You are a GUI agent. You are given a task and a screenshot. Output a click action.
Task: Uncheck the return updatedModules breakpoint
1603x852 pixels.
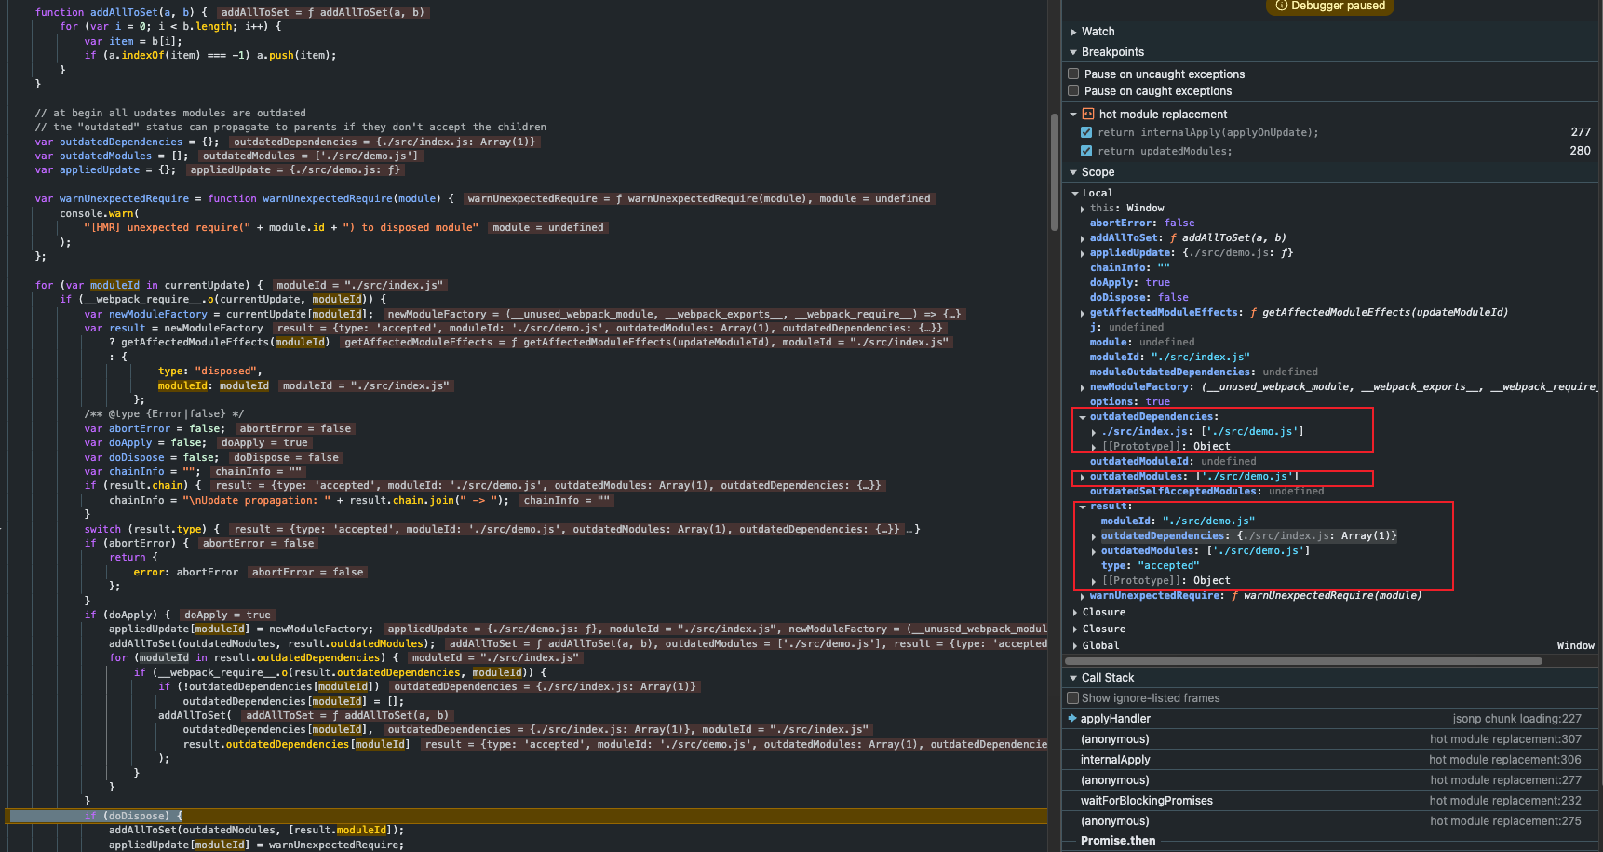click(1086, 151)
